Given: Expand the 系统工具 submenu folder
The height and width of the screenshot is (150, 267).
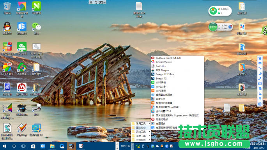Looking at the screenshot, I should pyautogui.click(x=141, y=136).
